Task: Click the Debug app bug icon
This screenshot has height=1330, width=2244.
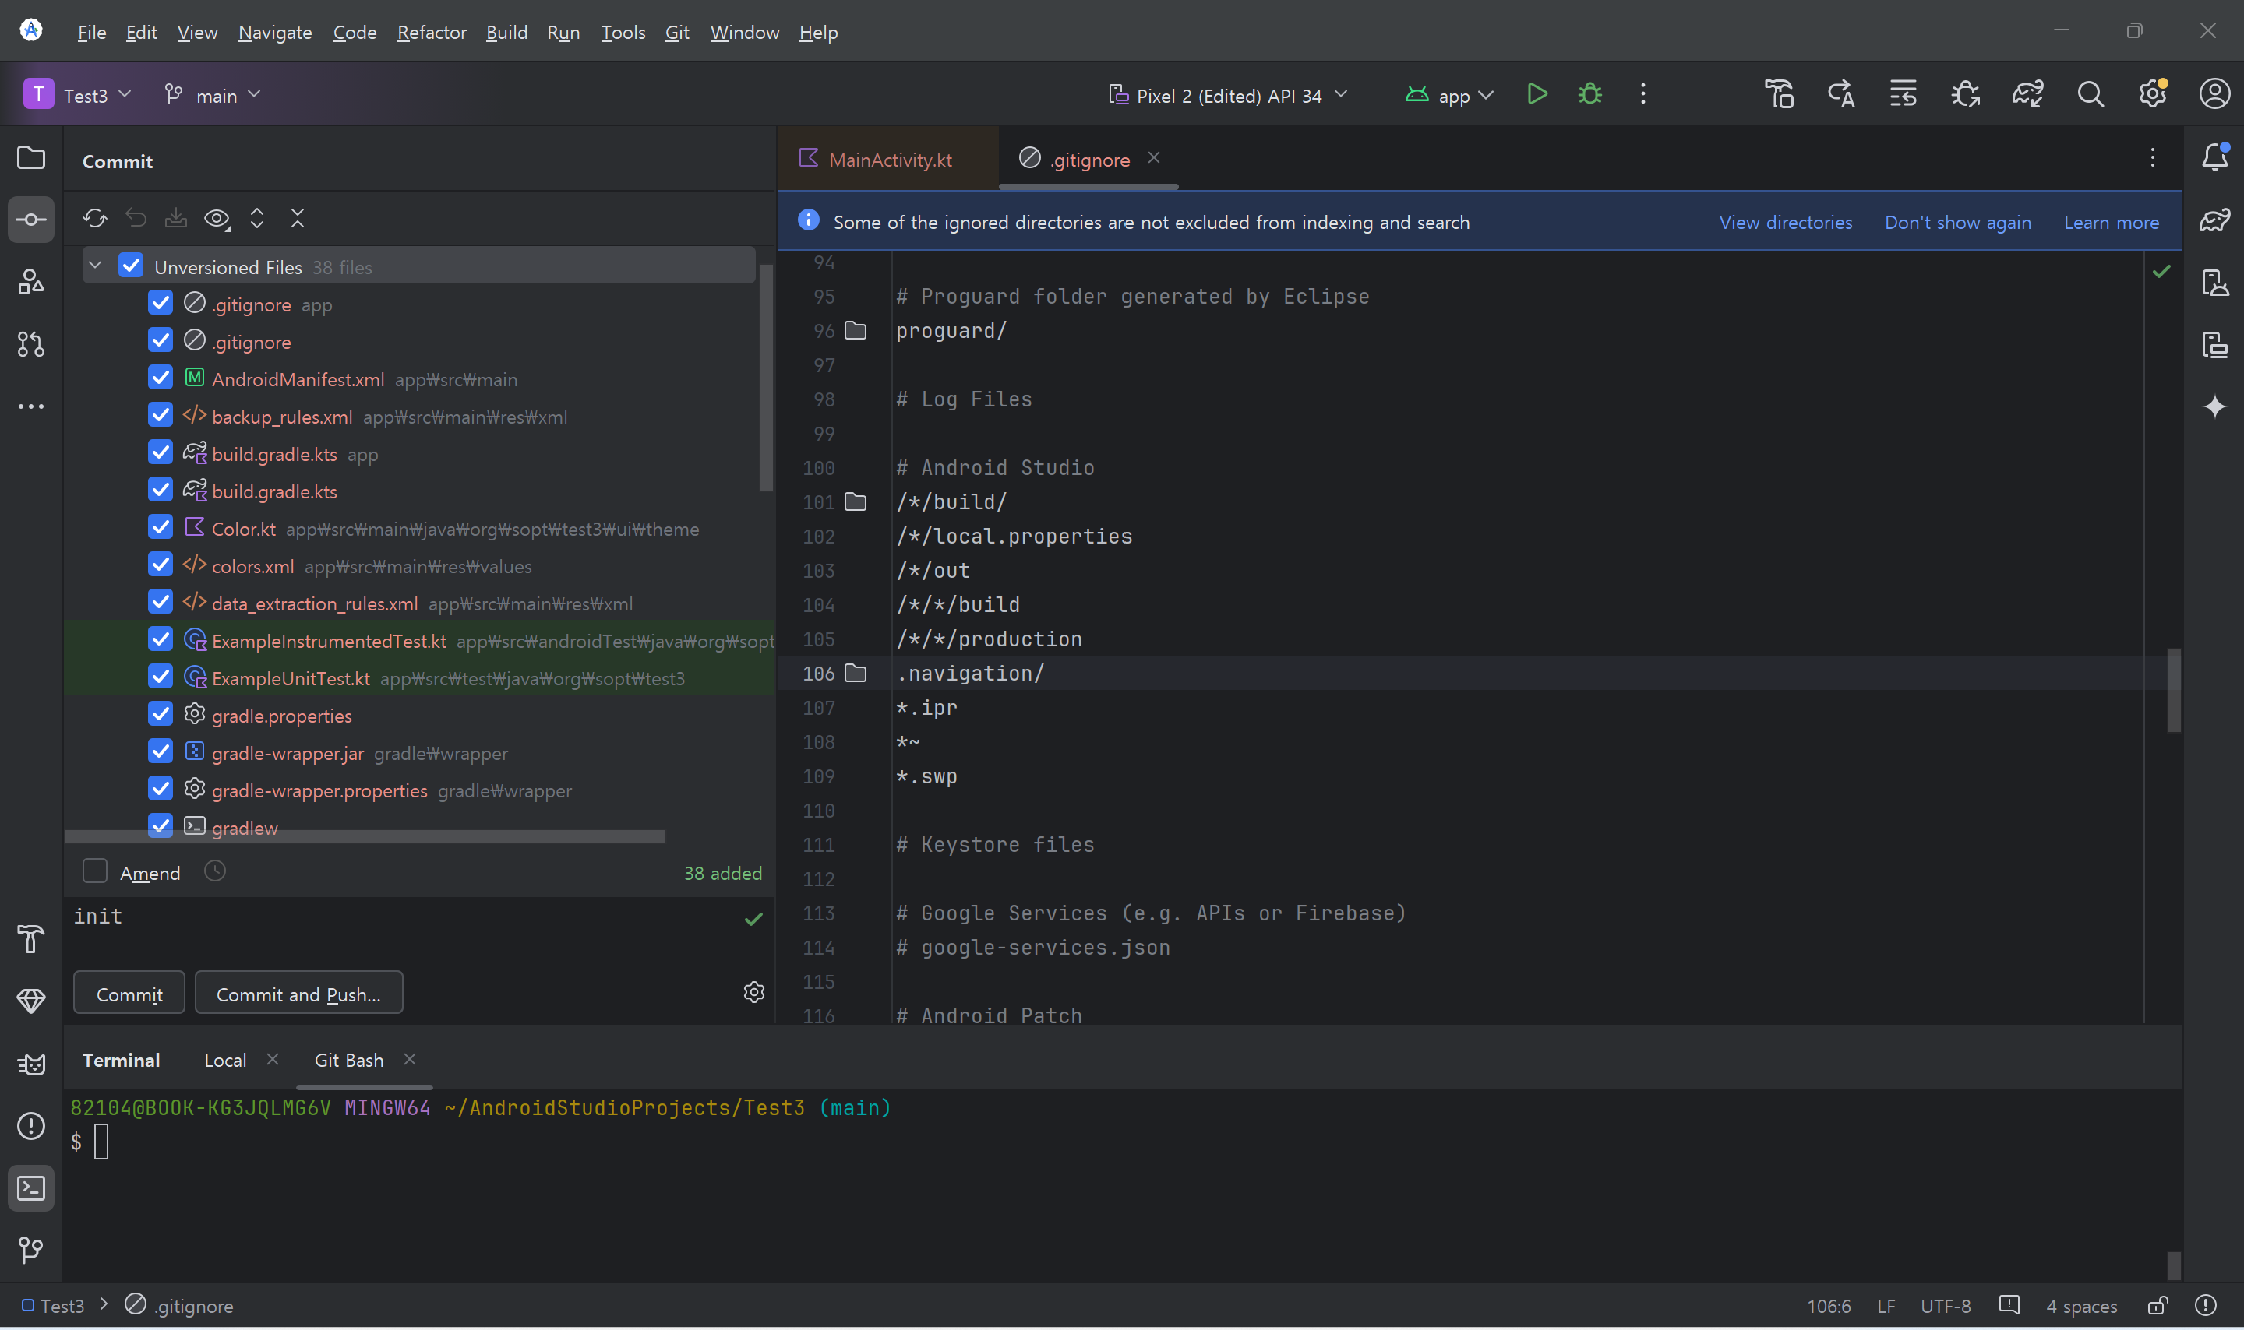Action: [1589, 94]
